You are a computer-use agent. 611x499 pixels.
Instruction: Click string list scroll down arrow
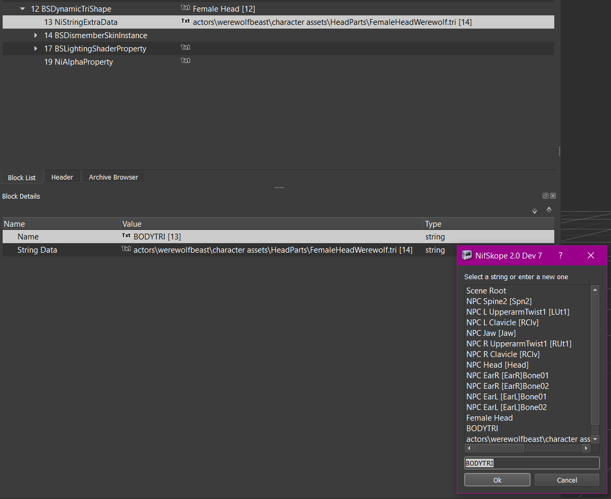click(595, 439)
